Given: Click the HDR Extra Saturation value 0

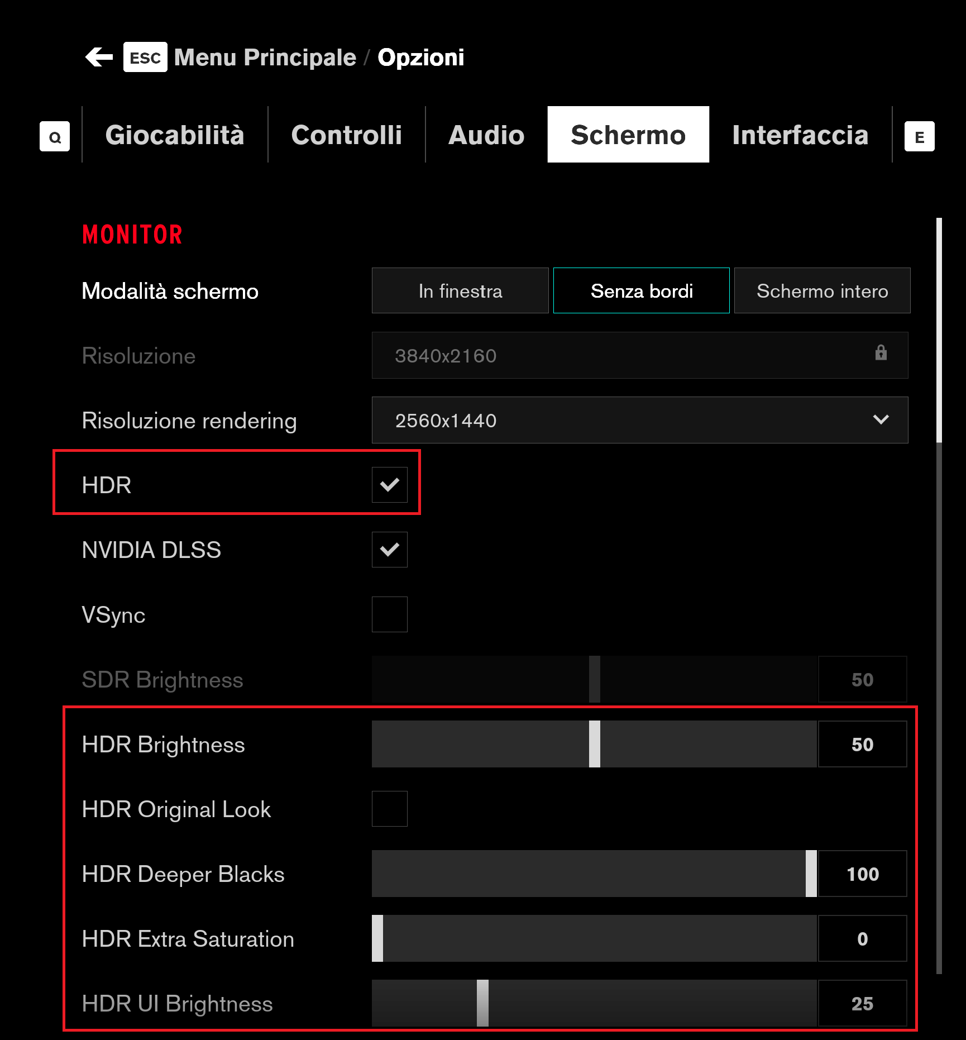Looking at the screenshot, I should pos(862,938).
